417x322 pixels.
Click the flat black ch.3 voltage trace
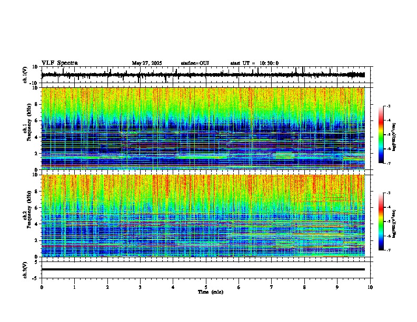click(x=203, y=269)
